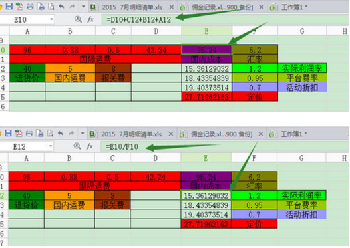Select column G header in upper screenshot
This screenshot has width=350, height=248.
302,31
